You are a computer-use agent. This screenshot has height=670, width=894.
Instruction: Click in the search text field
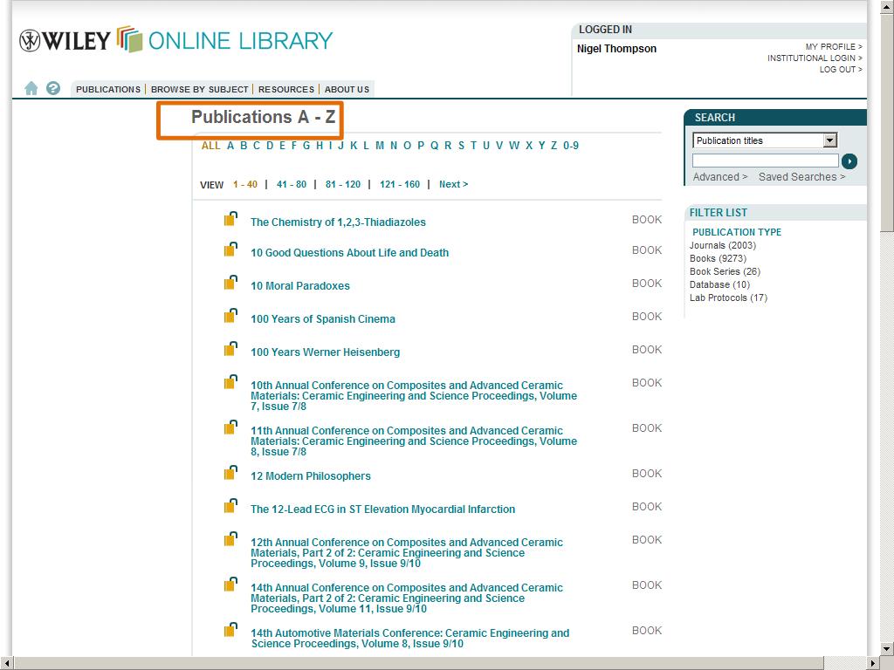765,161
